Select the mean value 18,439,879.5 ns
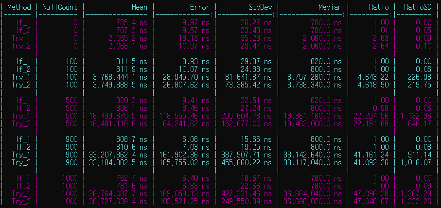This screenshot has width=441, height=208. click(x=118, y=116)
